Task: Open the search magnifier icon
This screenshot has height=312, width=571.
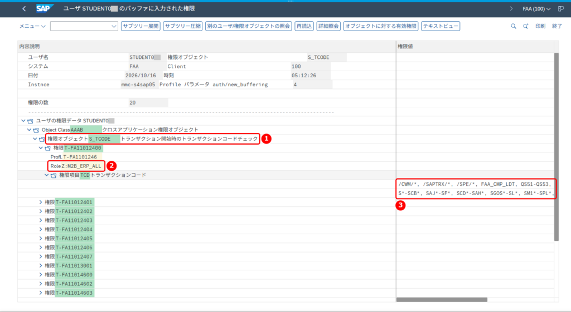Action: pos(514,26)
